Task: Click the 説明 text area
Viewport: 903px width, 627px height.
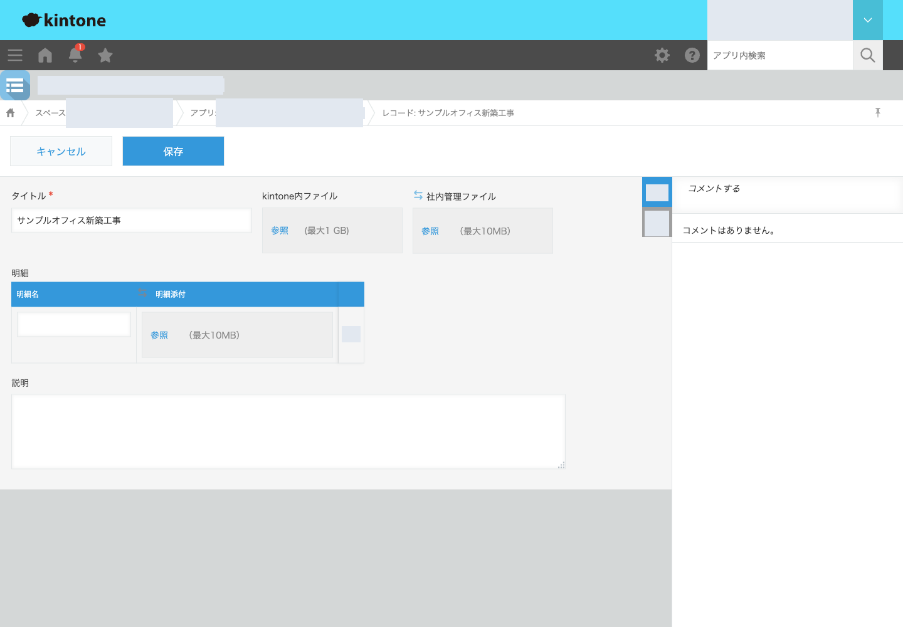Action: click(x=288, y=431)
